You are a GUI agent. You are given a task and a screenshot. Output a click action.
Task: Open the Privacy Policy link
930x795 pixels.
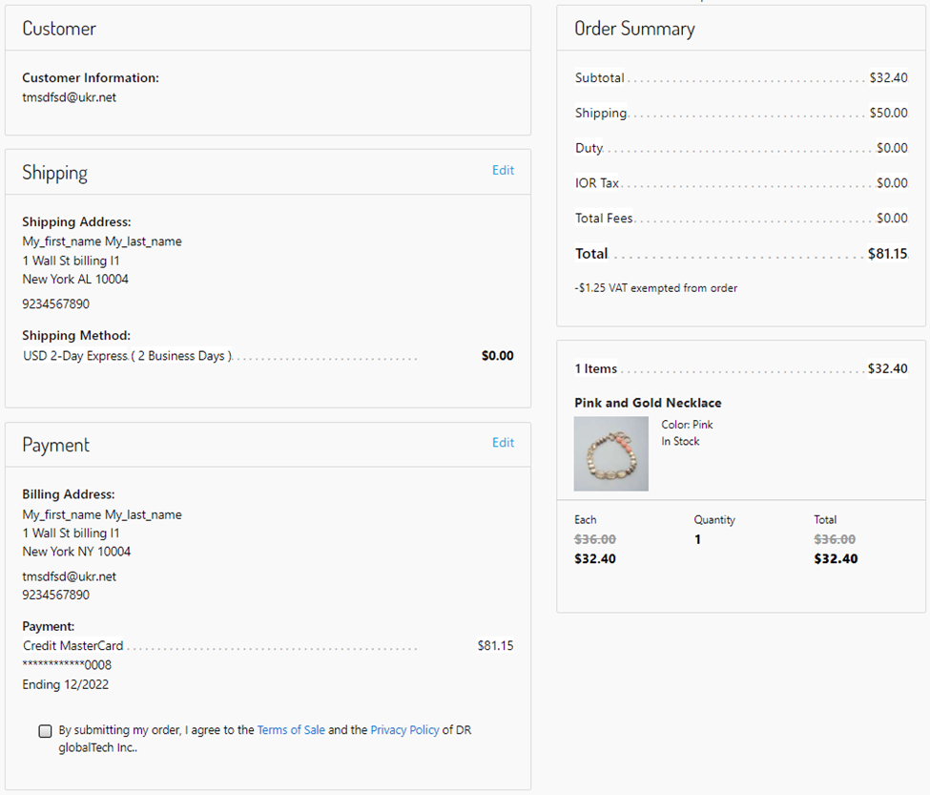click(x=404, y=730)
